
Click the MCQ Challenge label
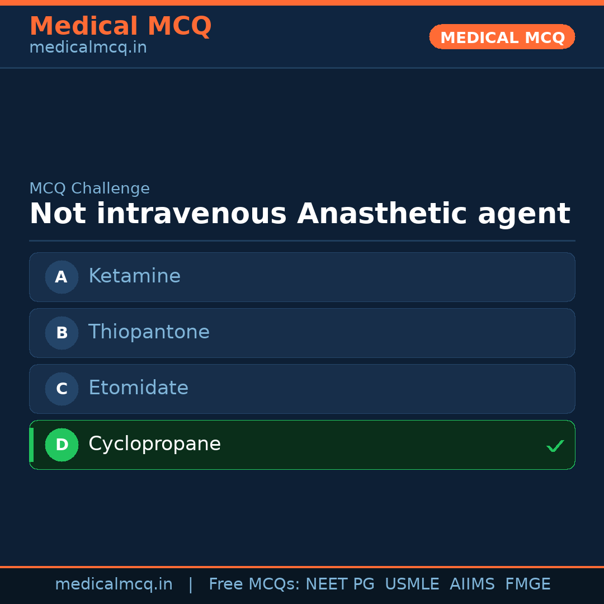[x=89, y=188]
